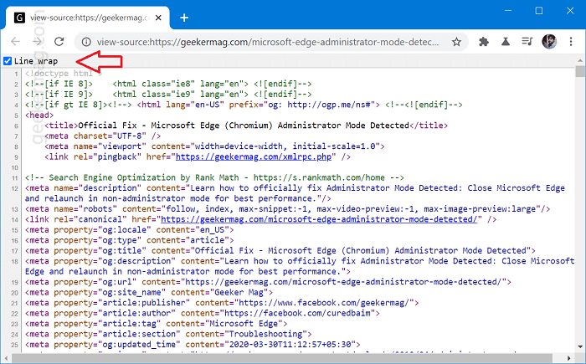
Task: Click the og:site_name "Geeker Mag" line
Action: (149, 292)
